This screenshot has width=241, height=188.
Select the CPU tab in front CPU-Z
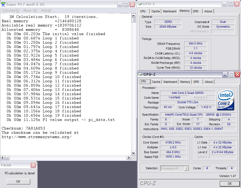click(x=145, y=82)
